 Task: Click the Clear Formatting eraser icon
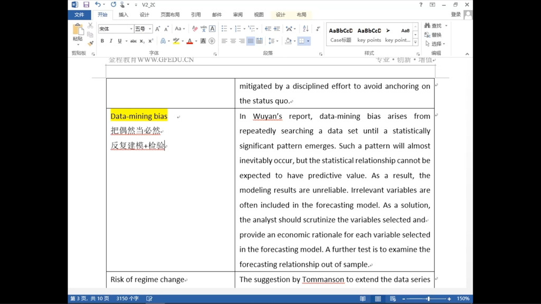(x=195, y=28)
